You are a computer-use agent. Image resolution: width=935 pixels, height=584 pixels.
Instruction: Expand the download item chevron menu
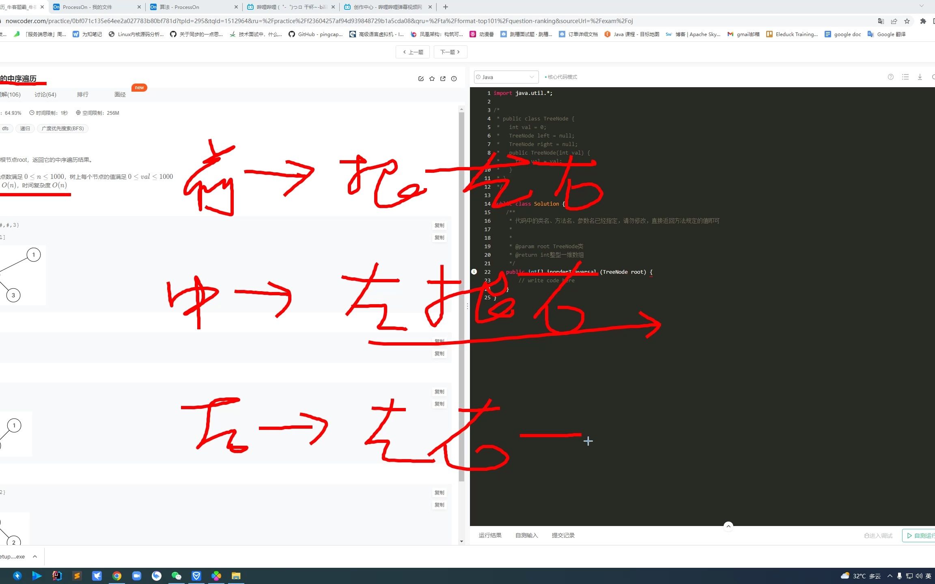click(x=35, y=556)
